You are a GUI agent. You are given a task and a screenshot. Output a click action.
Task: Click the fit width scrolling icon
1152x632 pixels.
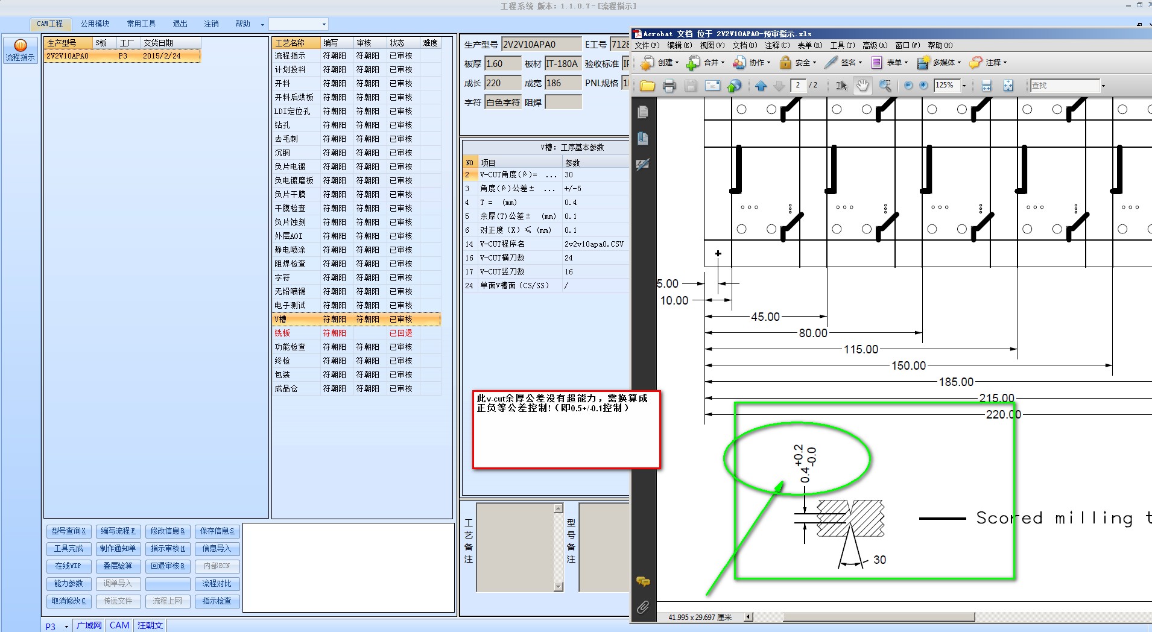pyautogui.click(x=986, y=86)
